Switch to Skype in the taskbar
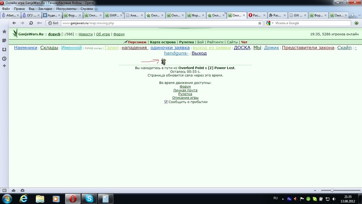Screen dimensions: 362x204 click(89, 199)
